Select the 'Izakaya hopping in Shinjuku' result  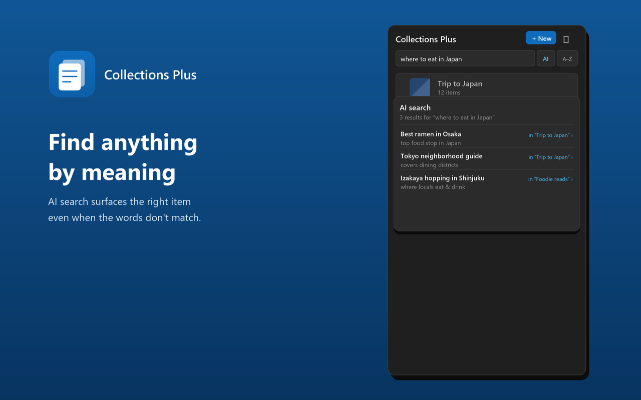tap(443, 178)
